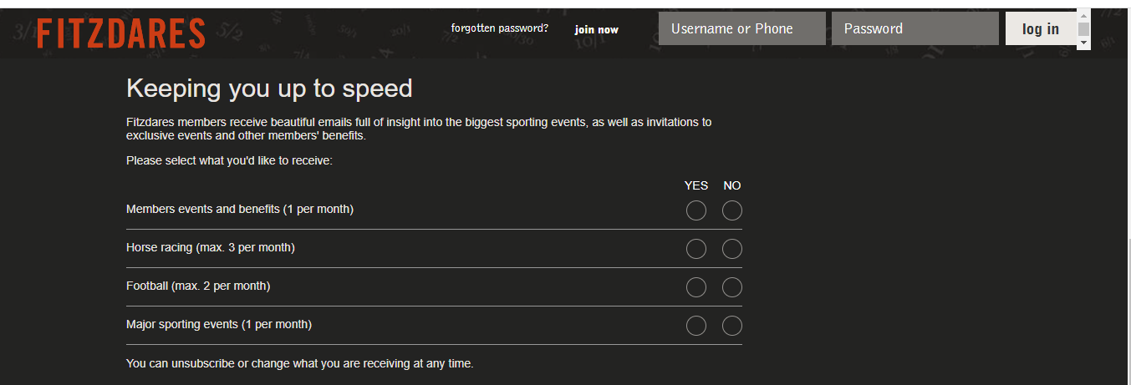Click the header scrollbar thumb

[x=1083, y=29]
